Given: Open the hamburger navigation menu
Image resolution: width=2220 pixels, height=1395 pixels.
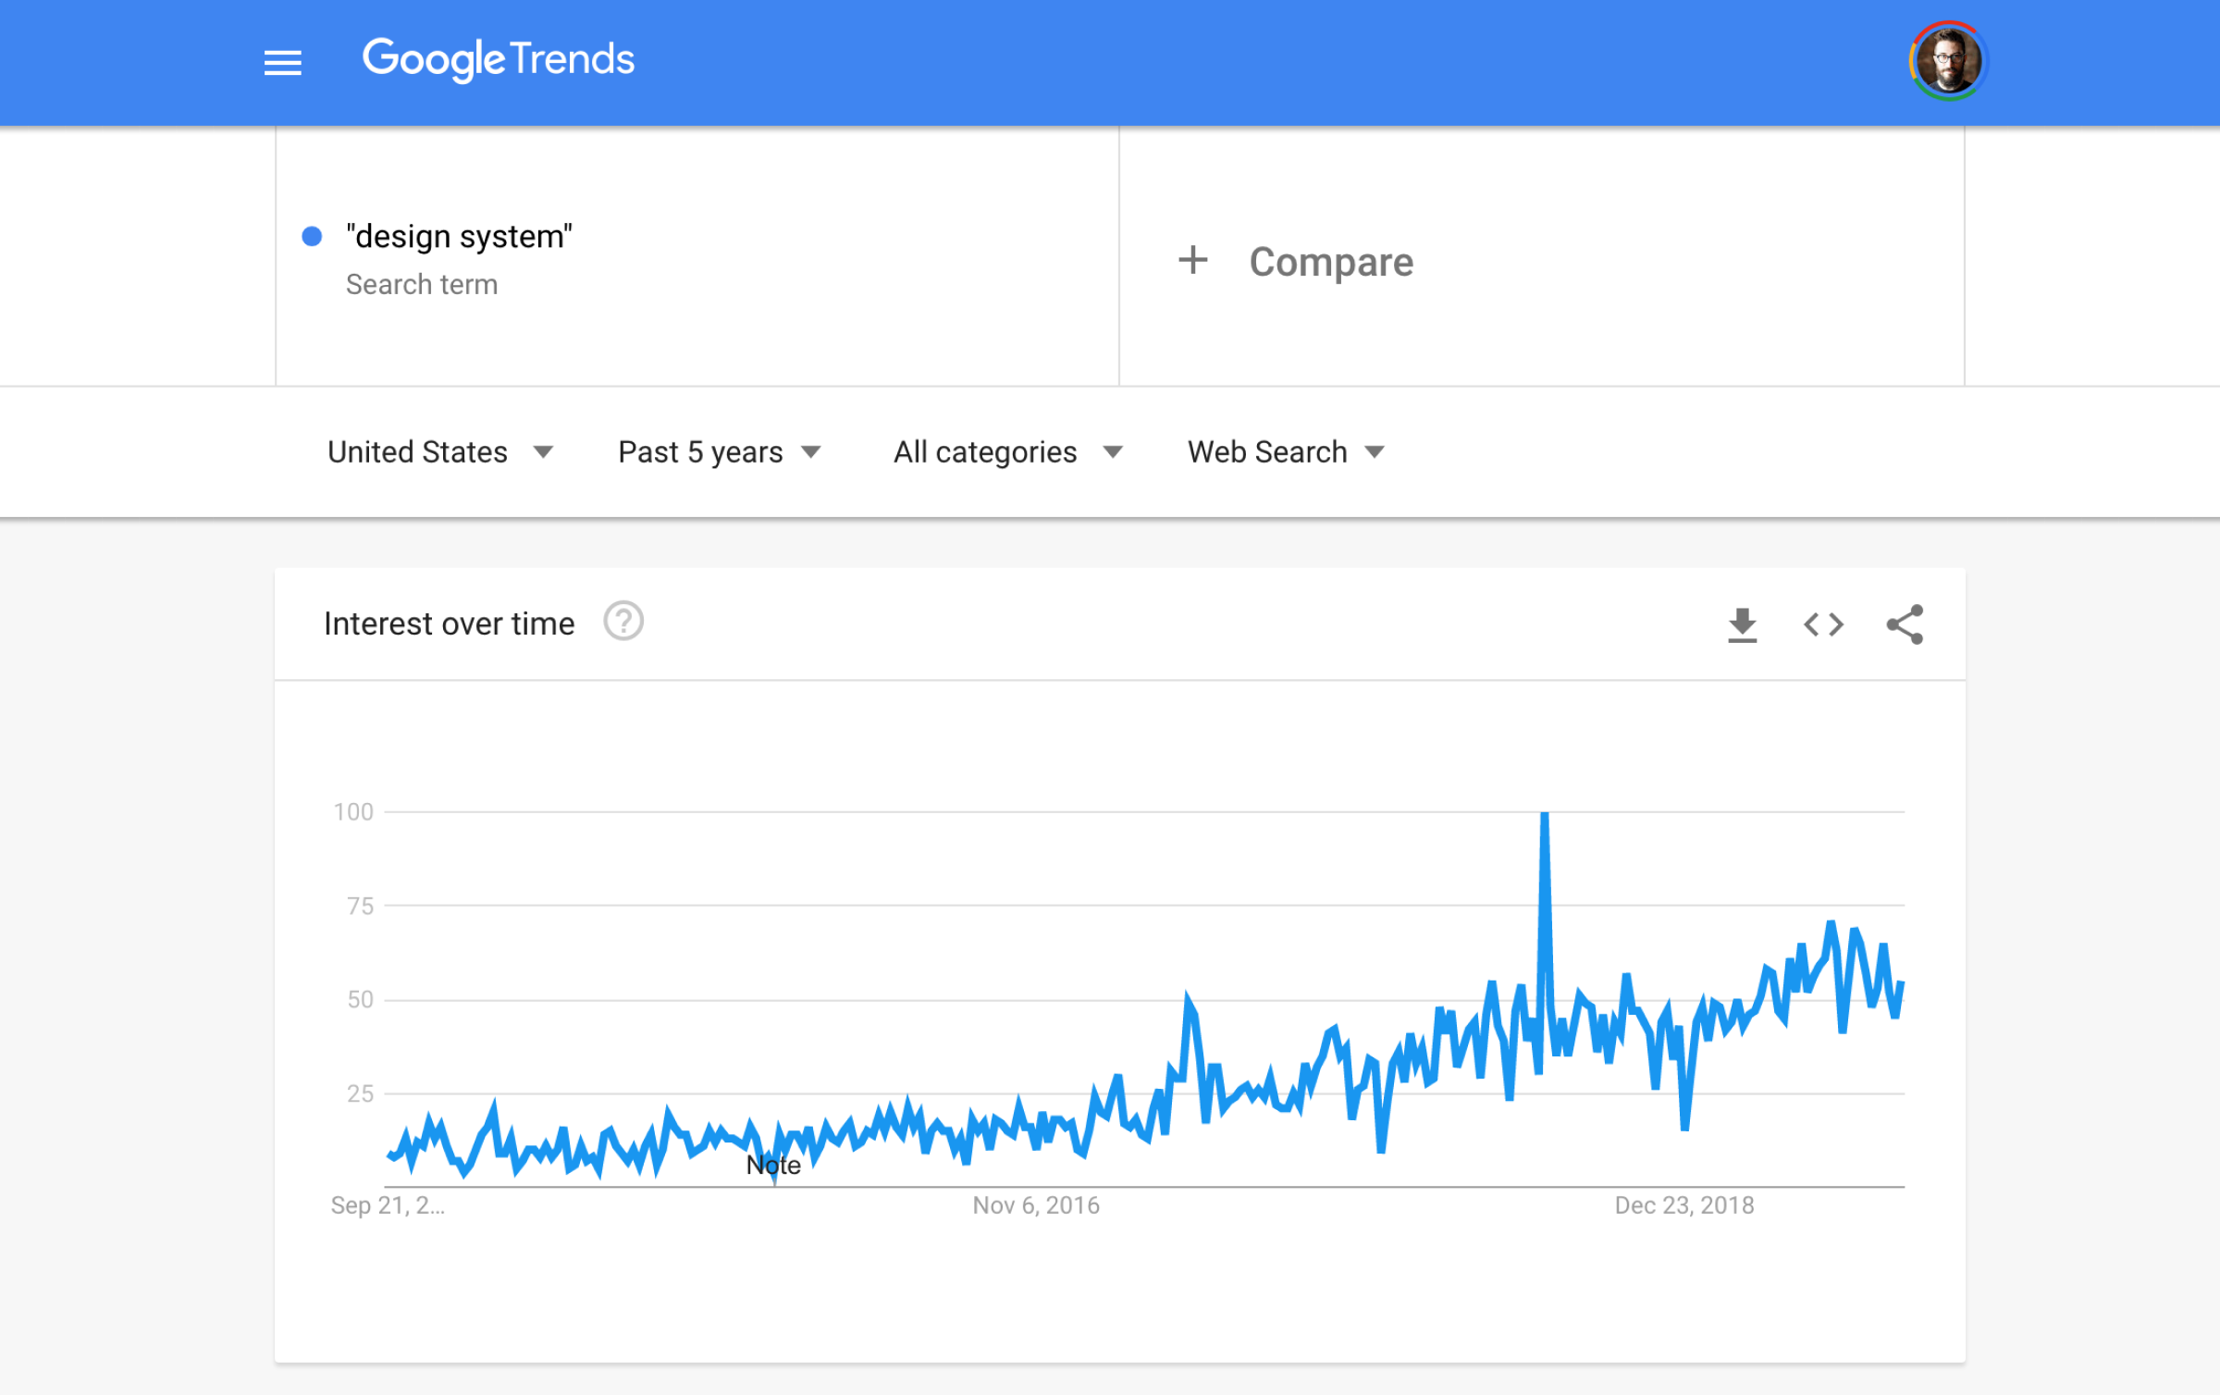Looking at the screenshot, I should pyautogui.click(x=283, y=63).
